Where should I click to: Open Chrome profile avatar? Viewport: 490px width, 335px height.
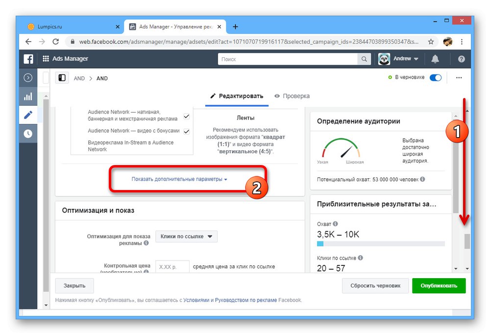click(448, 42)
